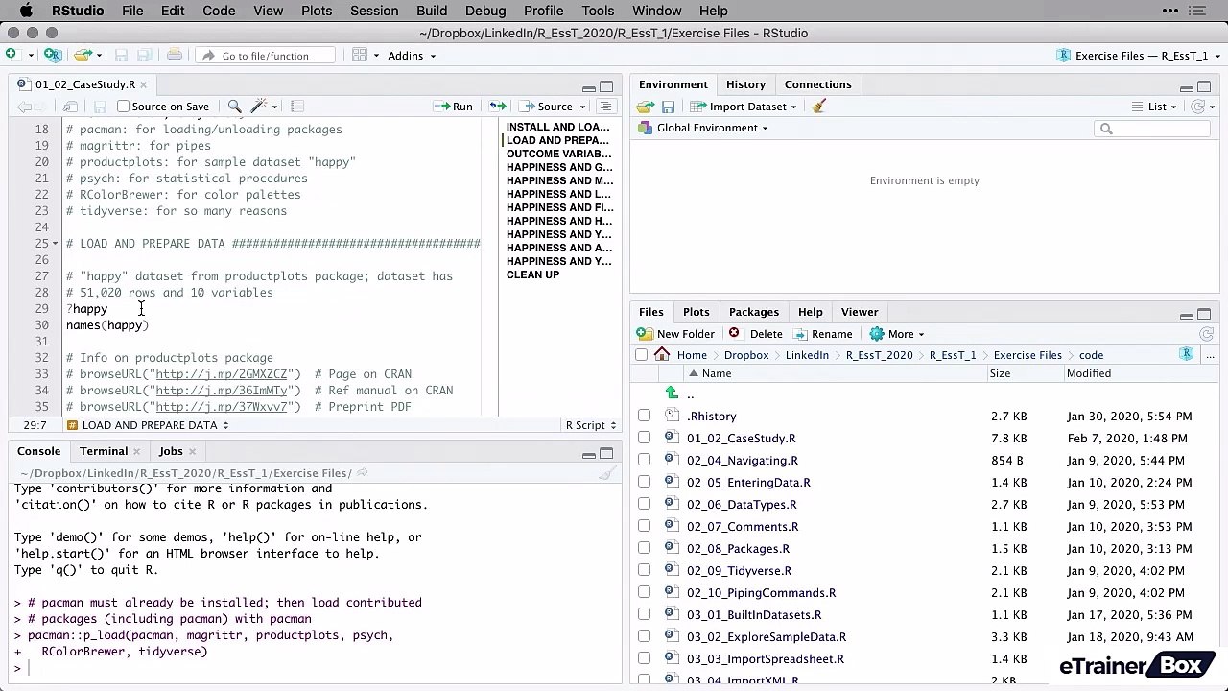
Task: Select checkbox for 02_04_Navigating.R
Action: pyautogui.click(x=644, y=461)
